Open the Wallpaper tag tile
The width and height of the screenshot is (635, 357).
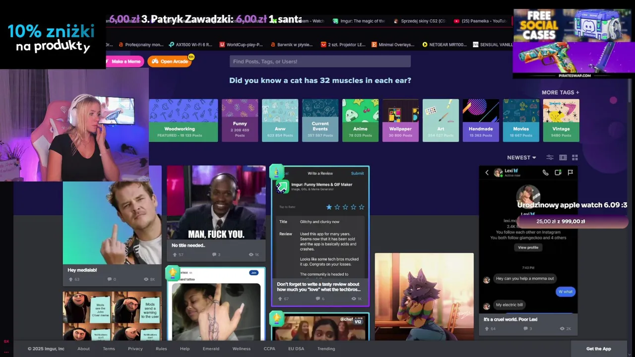400,120
